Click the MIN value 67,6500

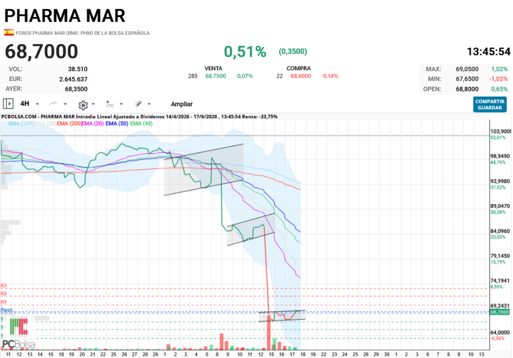point(467,79)
